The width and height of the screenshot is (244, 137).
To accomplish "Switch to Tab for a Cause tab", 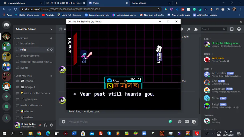I will pyautogui.click(x=150, y=3).
